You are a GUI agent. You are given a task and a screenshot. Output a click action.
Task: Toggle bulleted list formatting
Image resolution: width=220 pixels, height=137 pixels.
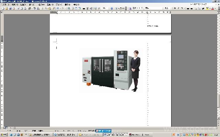(x=199, y=8)
